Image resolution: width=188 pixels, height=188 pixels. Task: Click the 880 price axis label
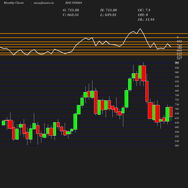tap(177, 77)
